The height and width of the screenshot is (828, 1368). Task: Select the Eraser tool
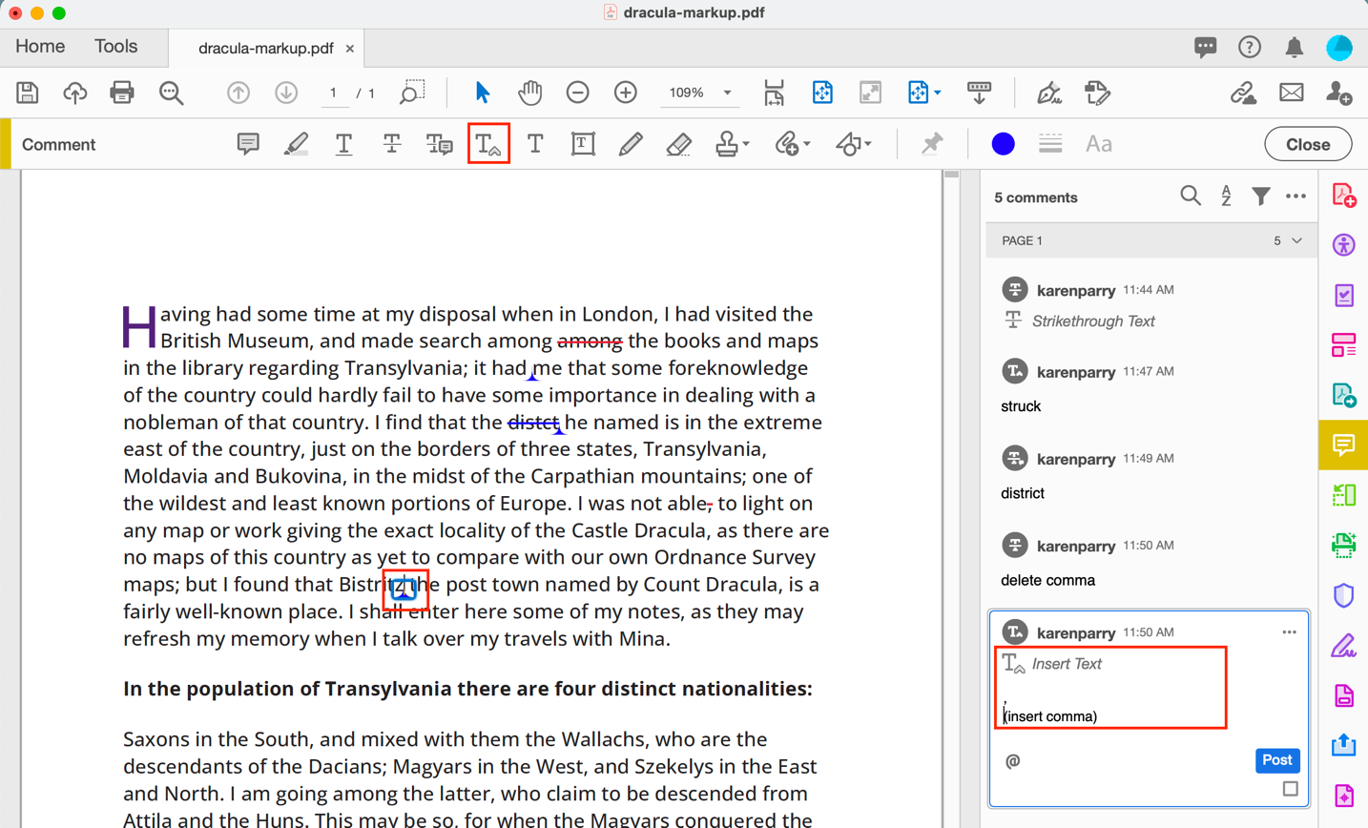(x=678, y=144)
